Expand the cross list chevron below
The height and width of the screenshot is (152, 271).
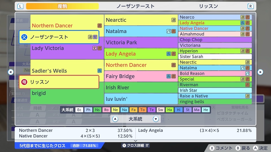coord(135,141)
